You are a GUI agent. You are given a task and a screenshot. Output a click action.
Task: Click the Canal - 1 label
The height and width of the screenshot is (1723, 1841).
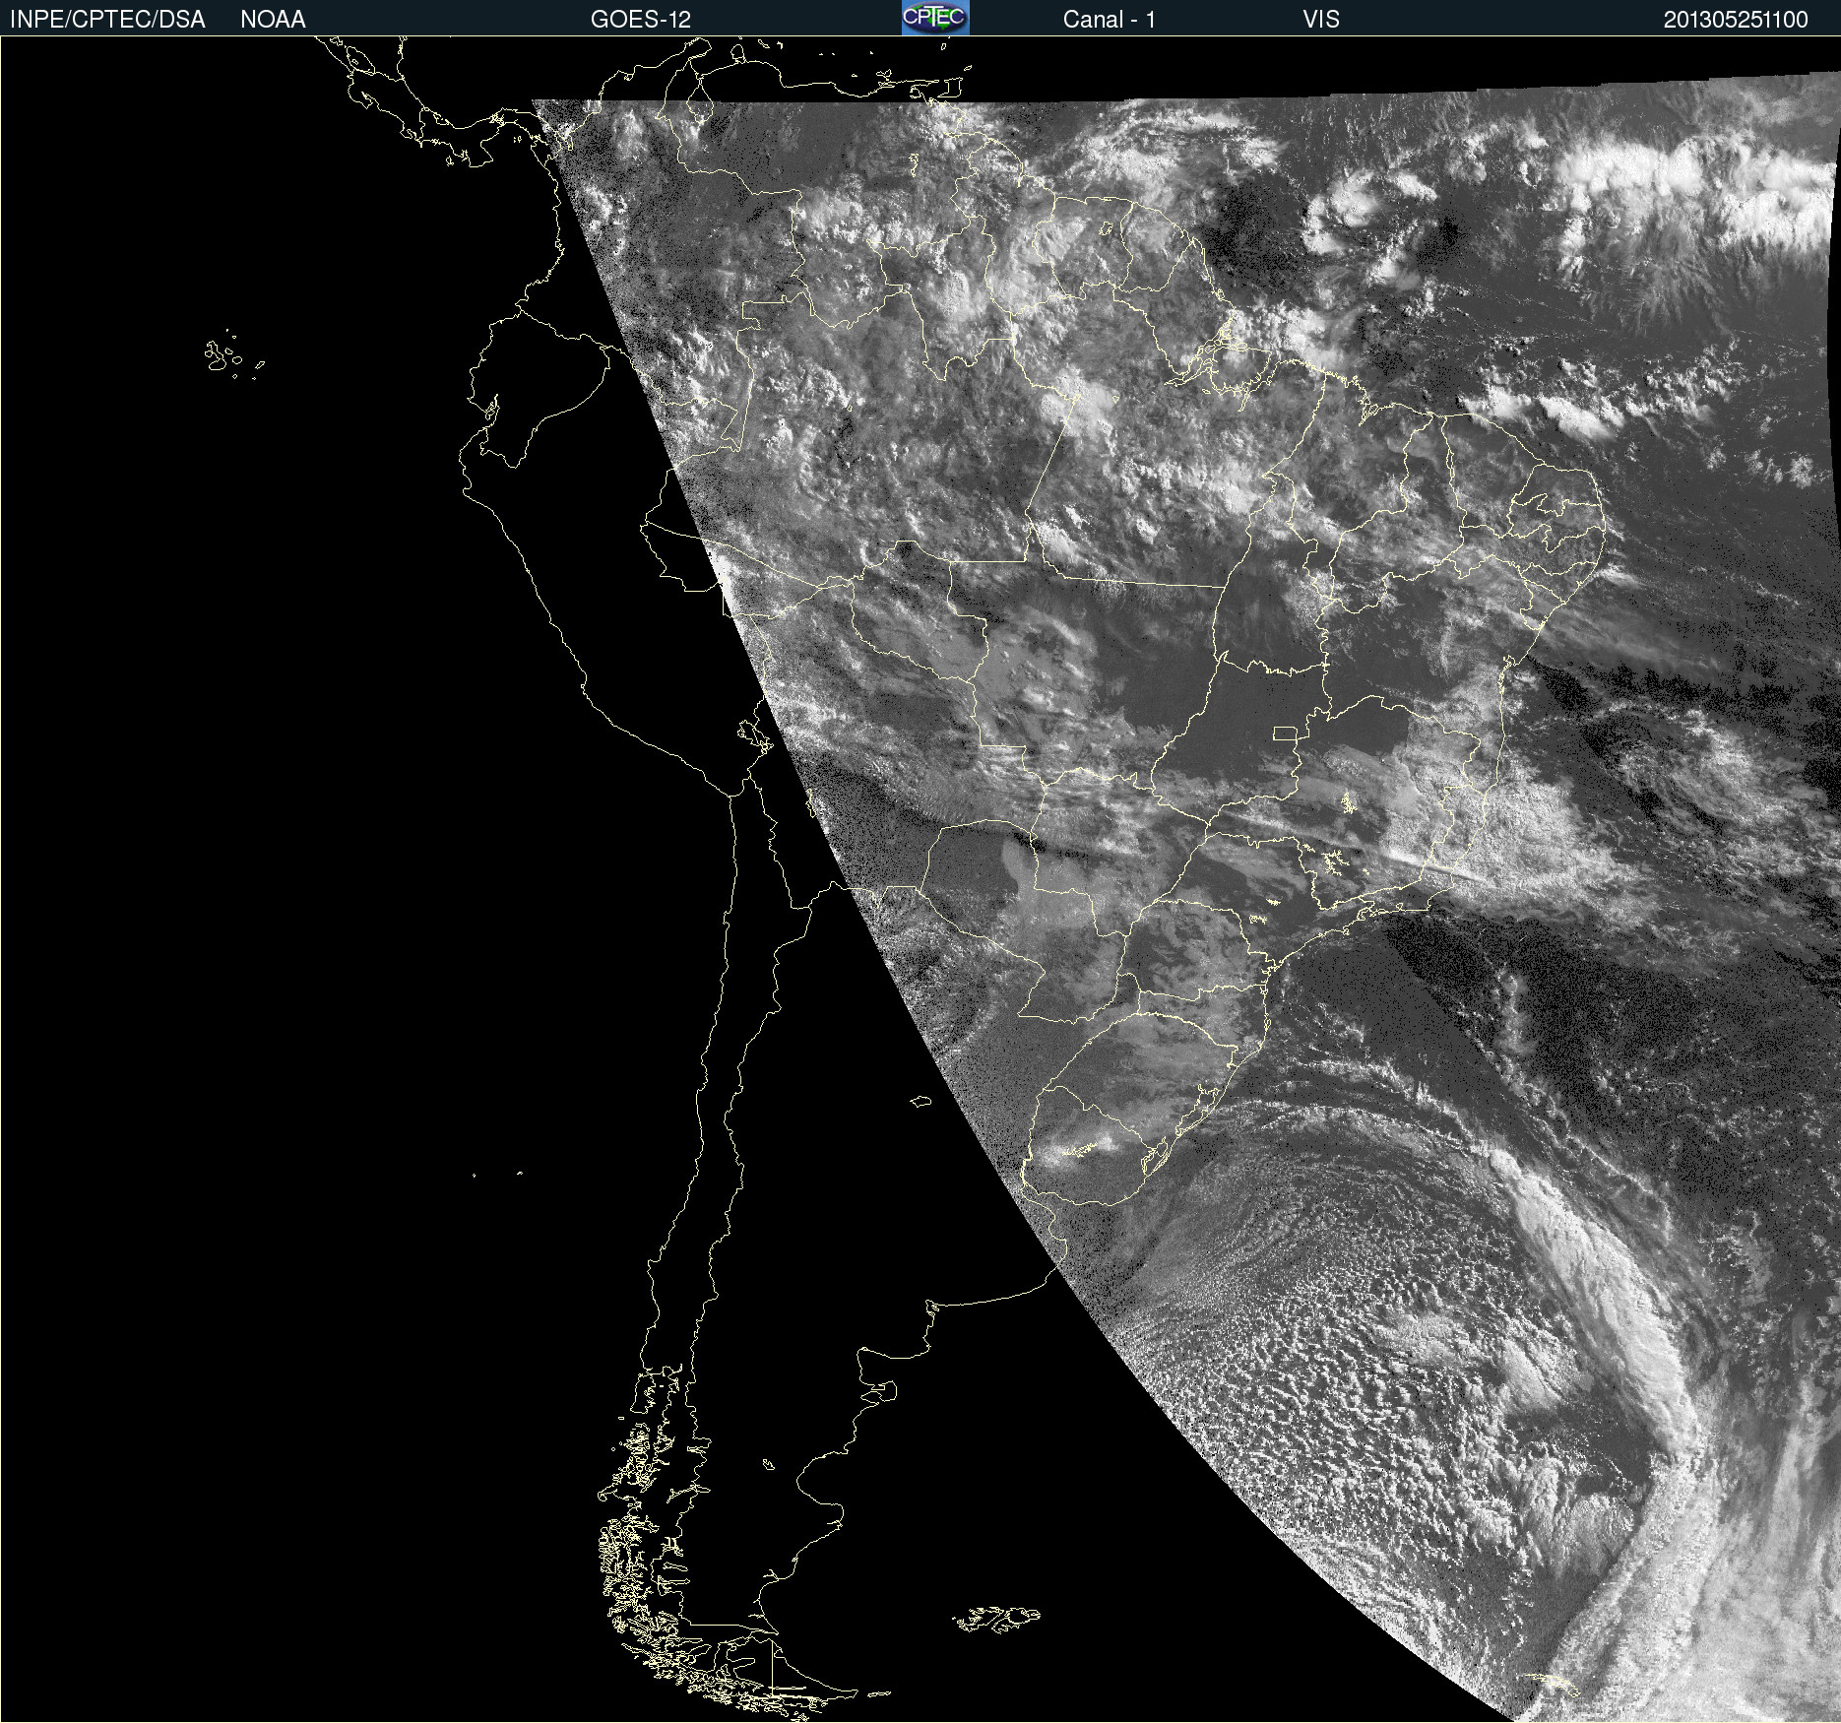pyautogui.click(x=1110, y=20)
